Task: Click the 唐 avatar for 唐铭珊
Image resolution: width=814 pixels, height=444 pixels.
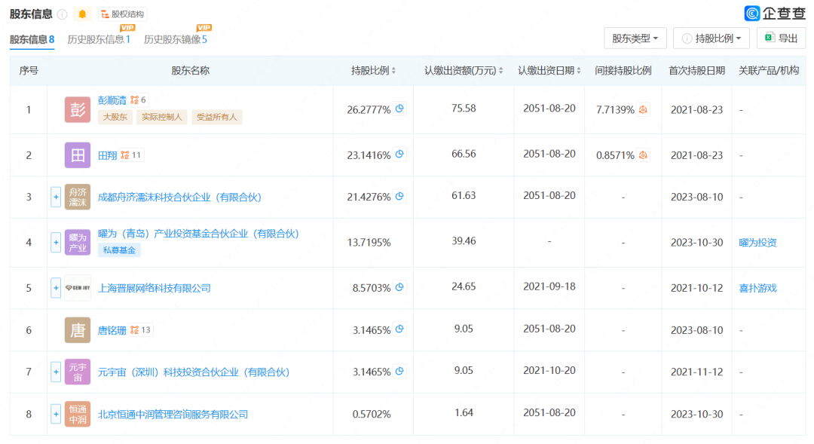Action: pyautogui.click(x=78, y=330)
